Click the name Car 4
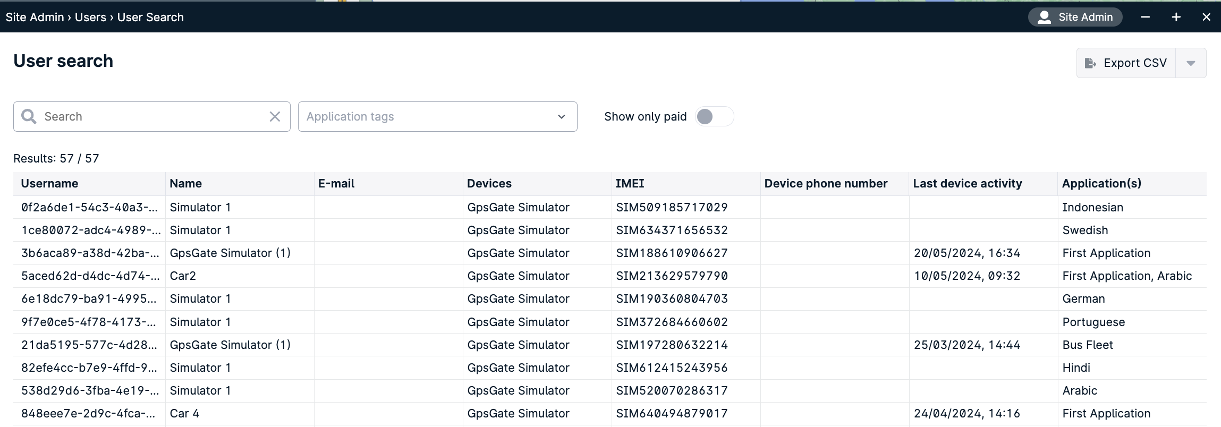Screen dimensions: 1221x427 coord(184,413)
